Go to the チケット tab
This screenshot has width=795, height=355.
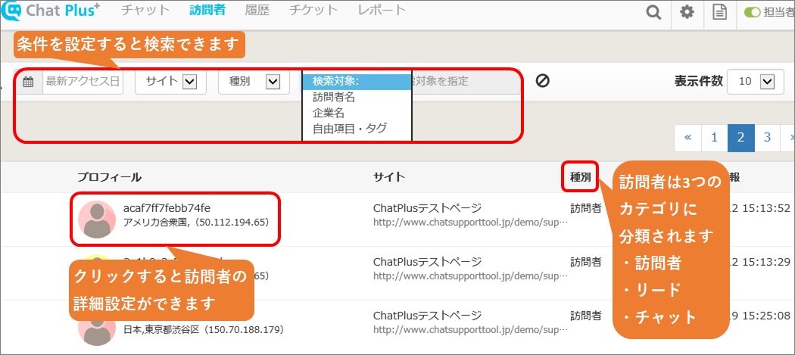313,10
